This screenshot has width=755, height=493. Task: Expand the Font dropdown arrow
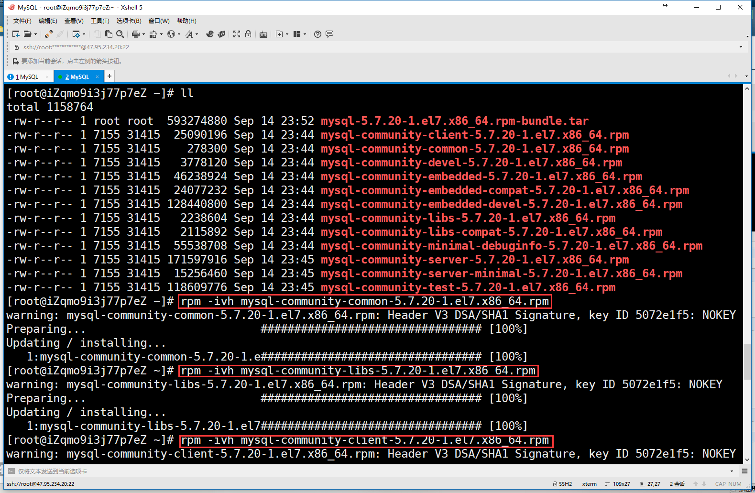click(x=197, y=34)
